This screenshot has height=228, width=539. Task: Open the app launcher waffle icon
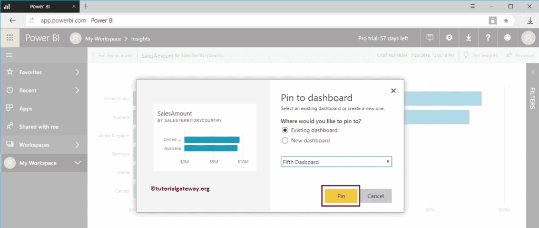[x=10, y=38]
